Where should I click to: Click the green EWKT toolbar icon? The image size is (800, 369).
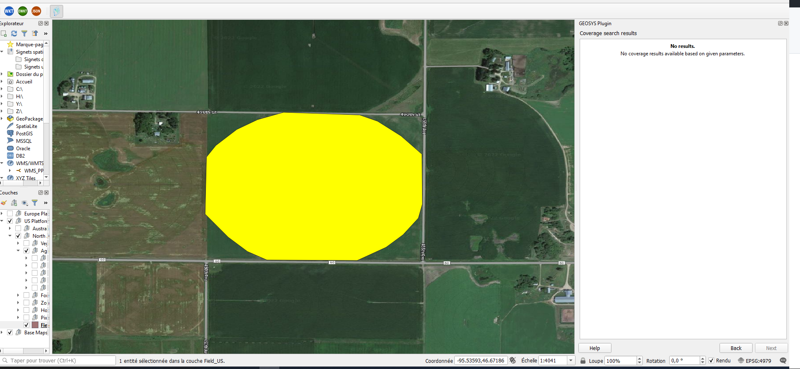click(x=23, y=11)
